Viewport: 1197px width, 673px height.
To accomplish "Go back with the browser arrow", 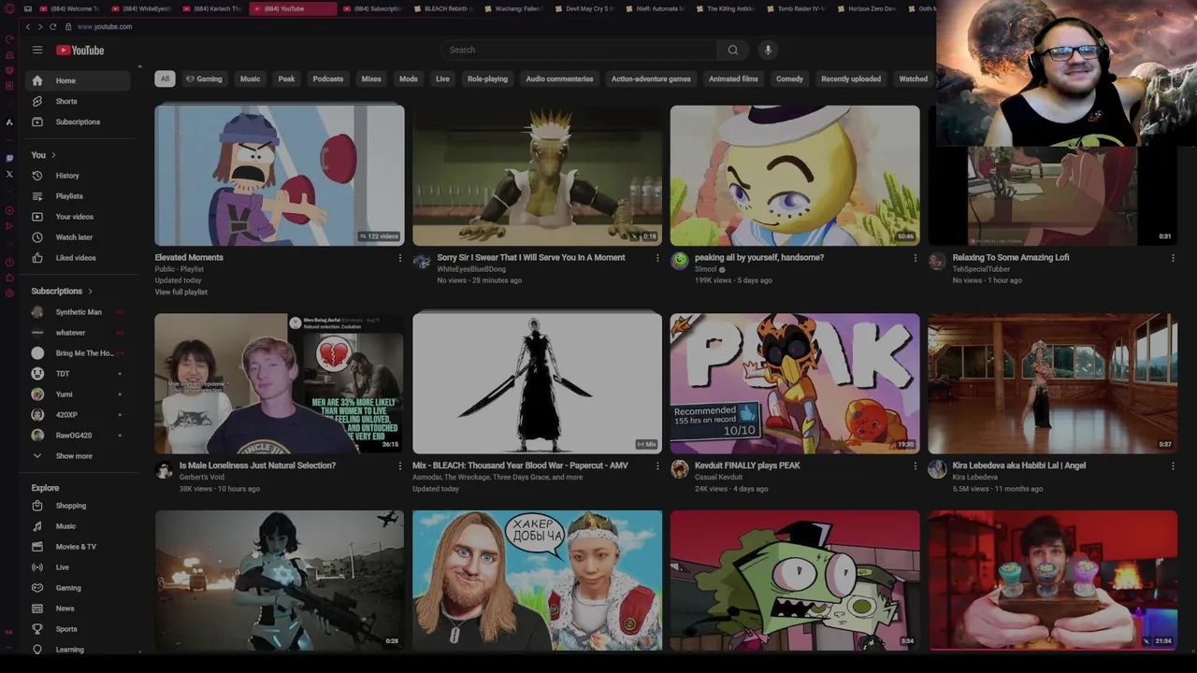I will (28, 26).
